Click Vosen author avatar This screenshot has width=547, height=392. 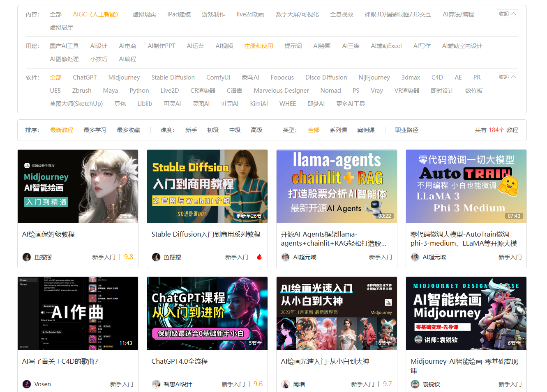pos(27,384)
